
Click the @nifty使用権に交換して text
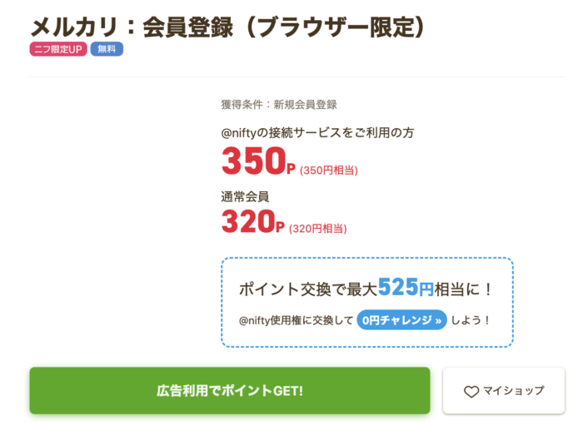click(295, 320)
